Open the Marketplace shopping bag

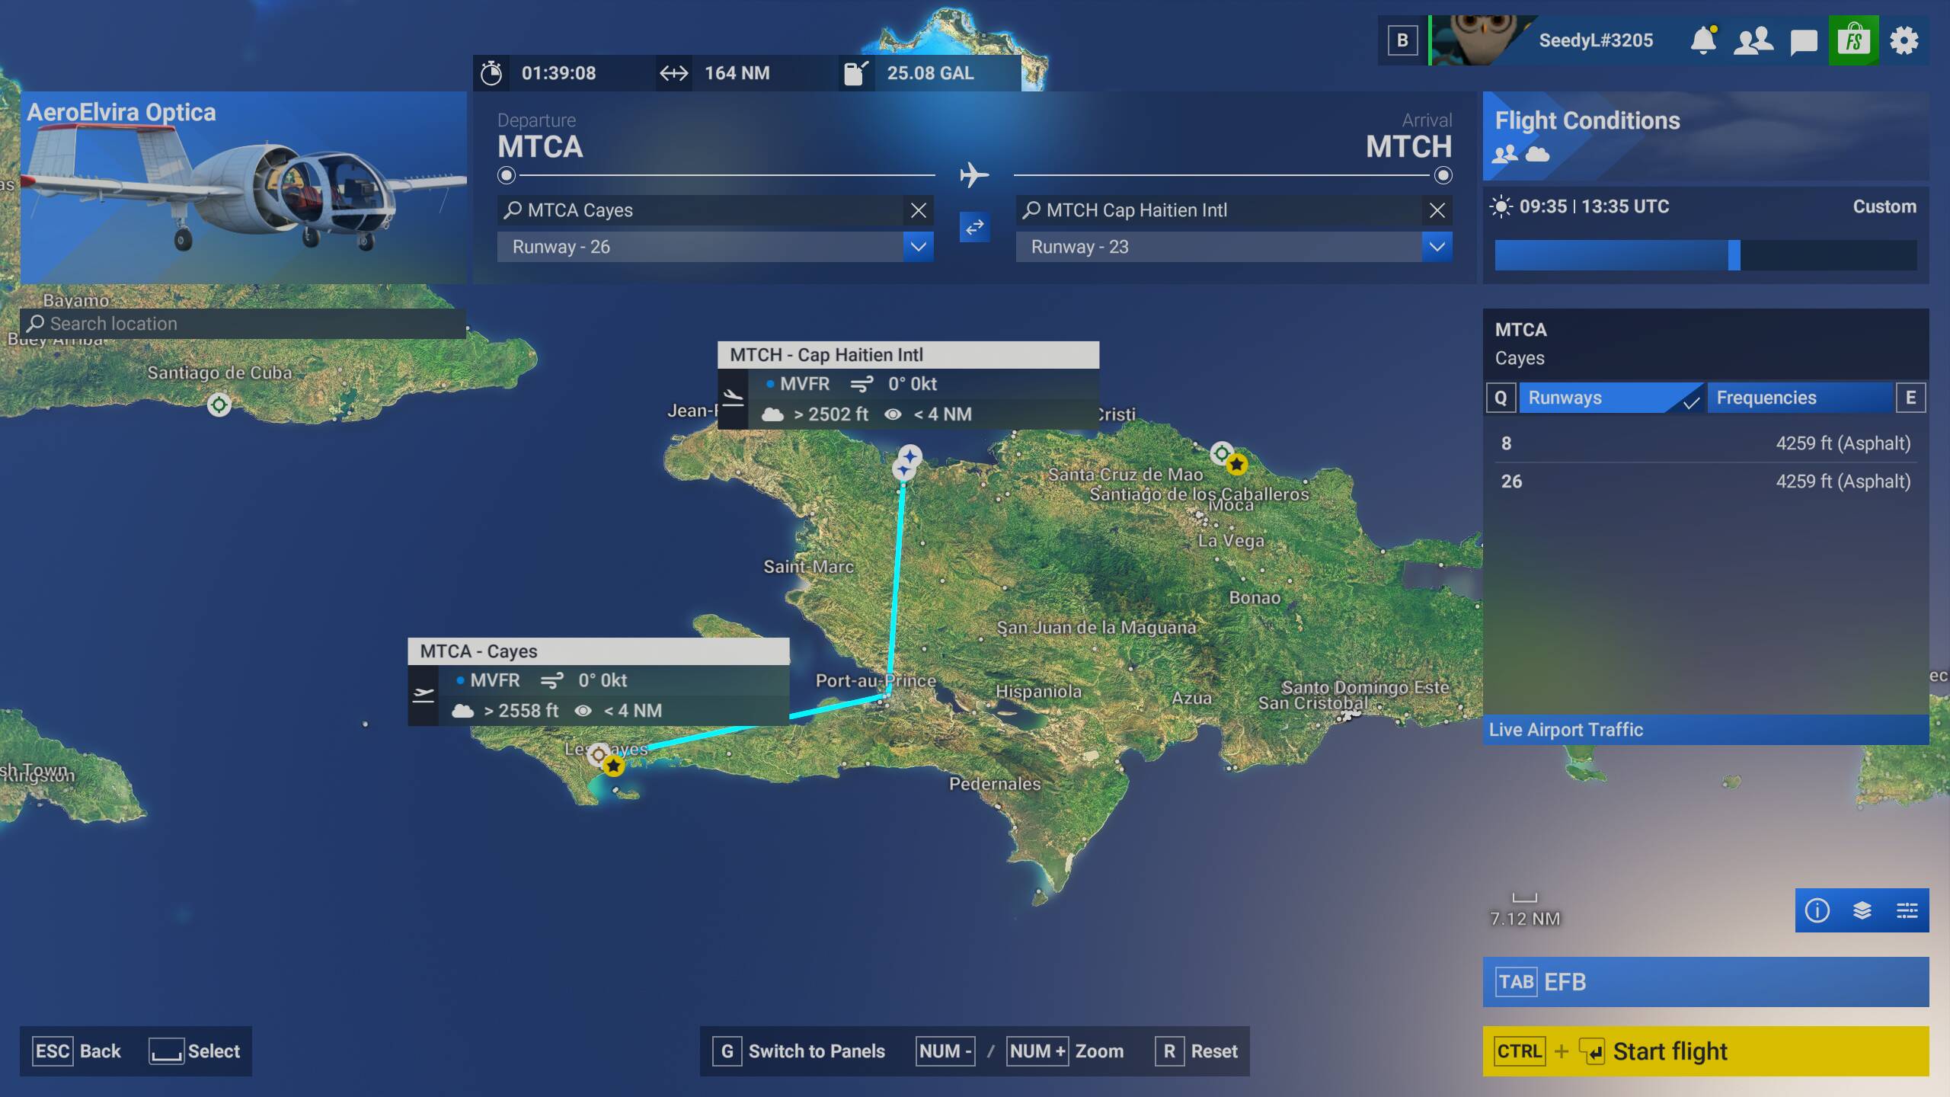[1853, 40]
